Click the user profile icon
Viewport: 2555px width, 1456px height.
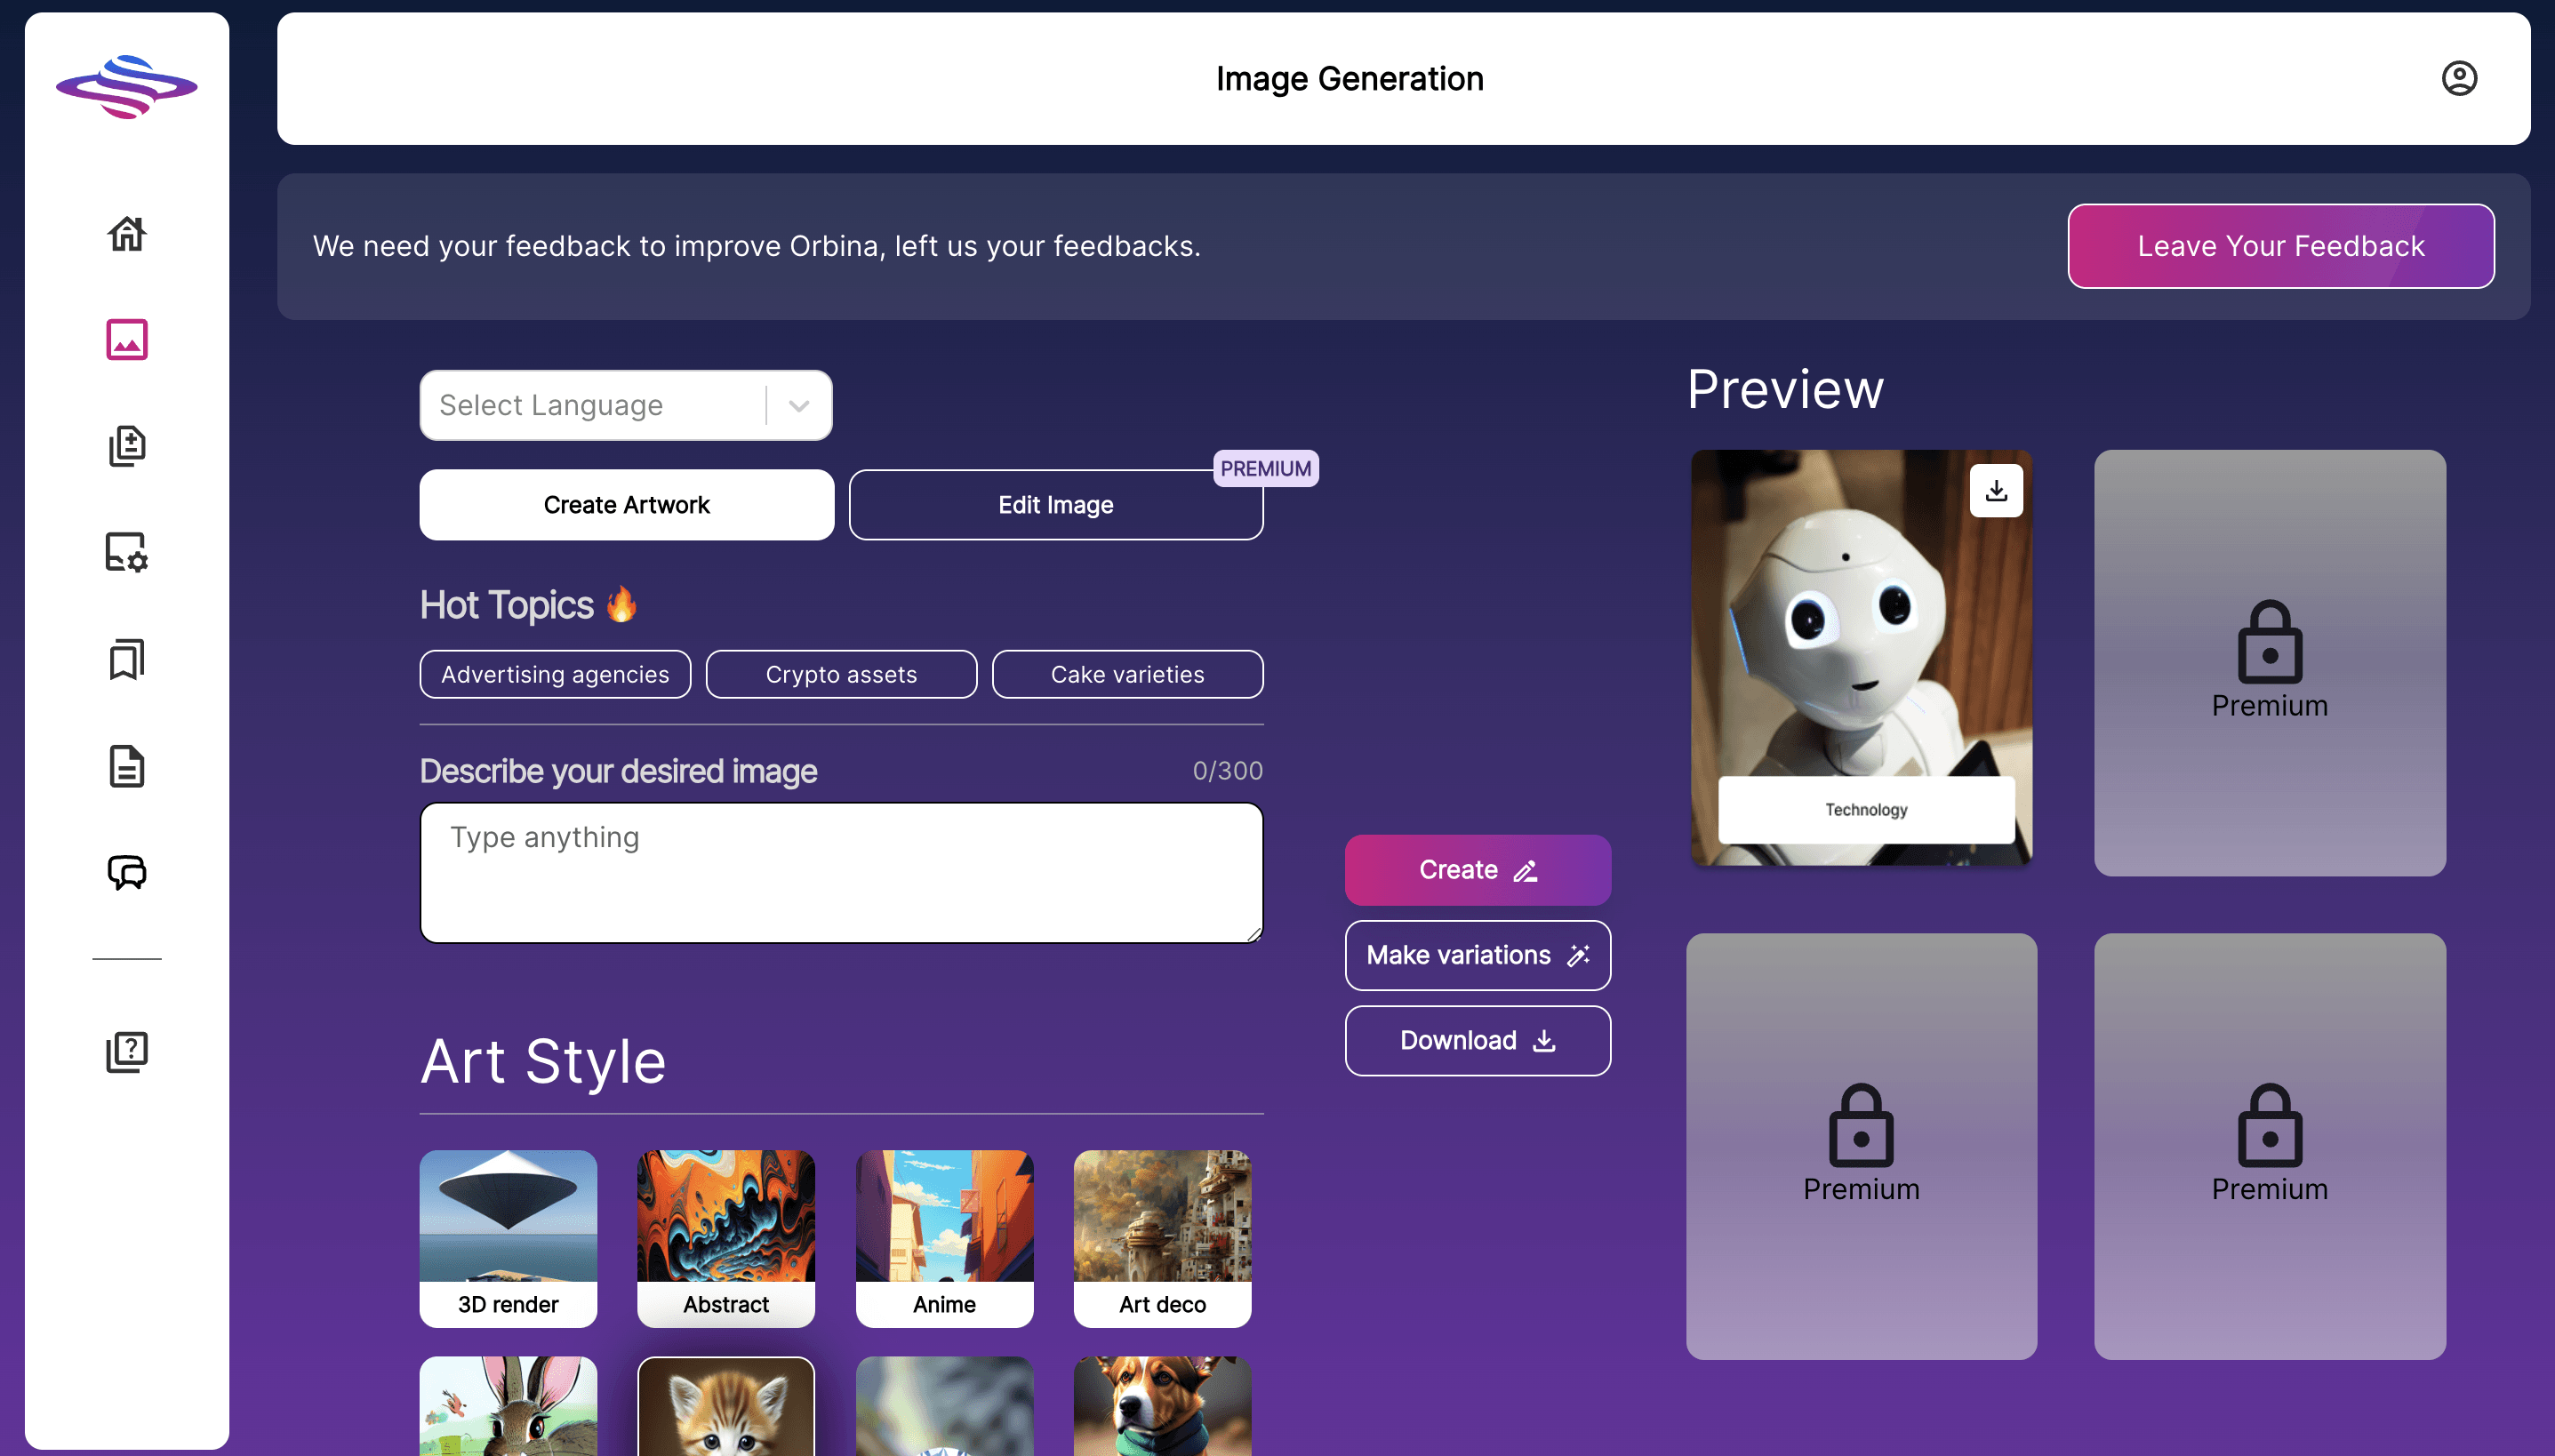2459,78
